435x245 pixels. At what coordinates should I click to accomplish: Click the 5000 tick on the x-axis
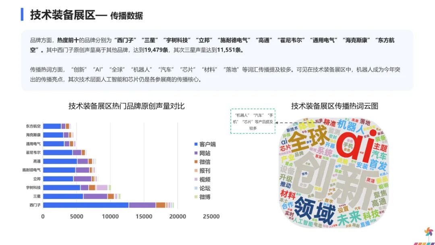pyautogui.click(x=76, y=216)
